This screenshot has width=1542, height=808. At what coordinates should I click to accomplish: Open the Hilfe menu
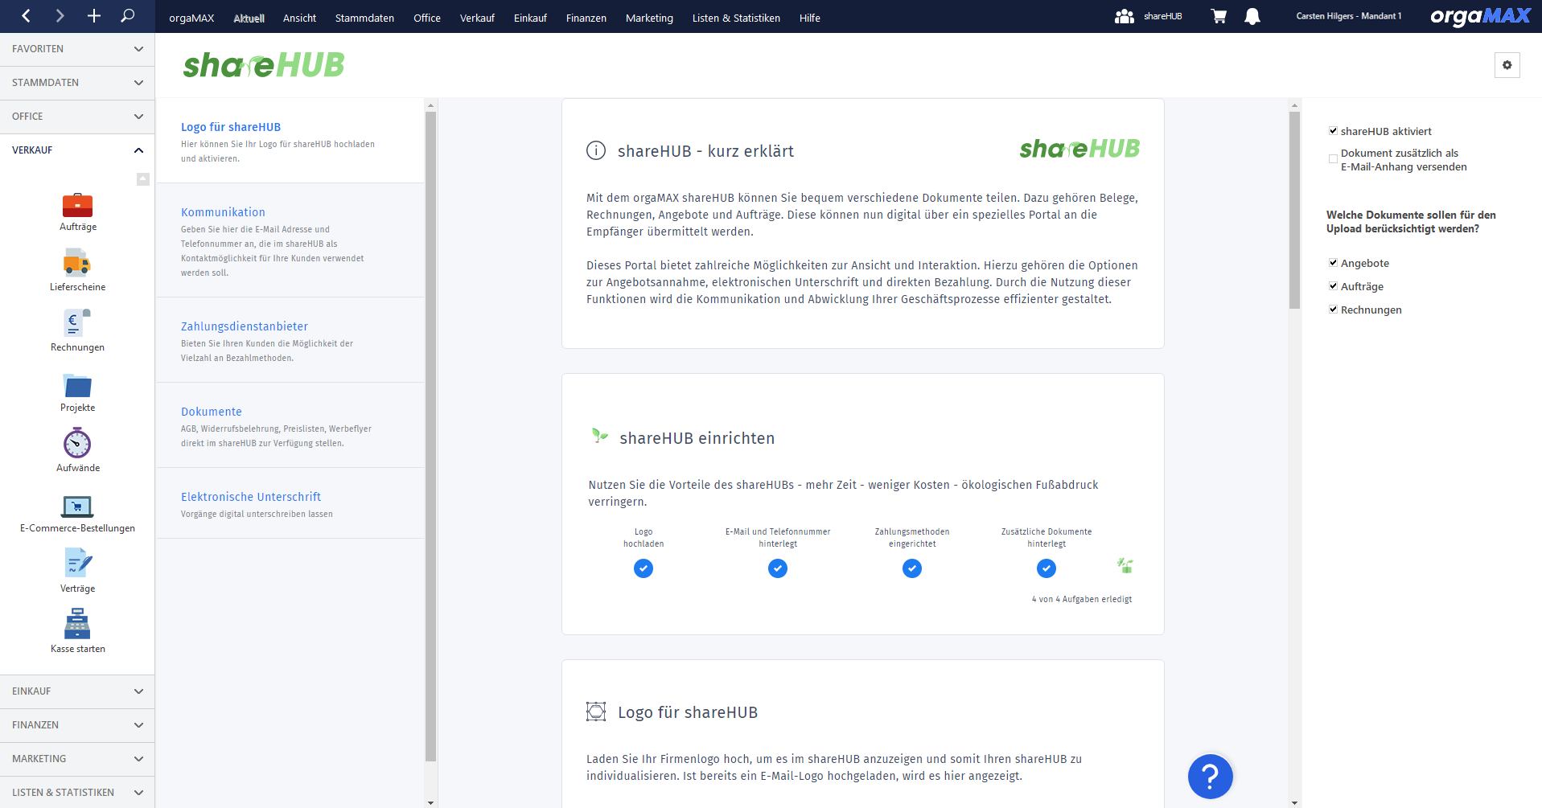pyautogui.click(x=810, y=18)
